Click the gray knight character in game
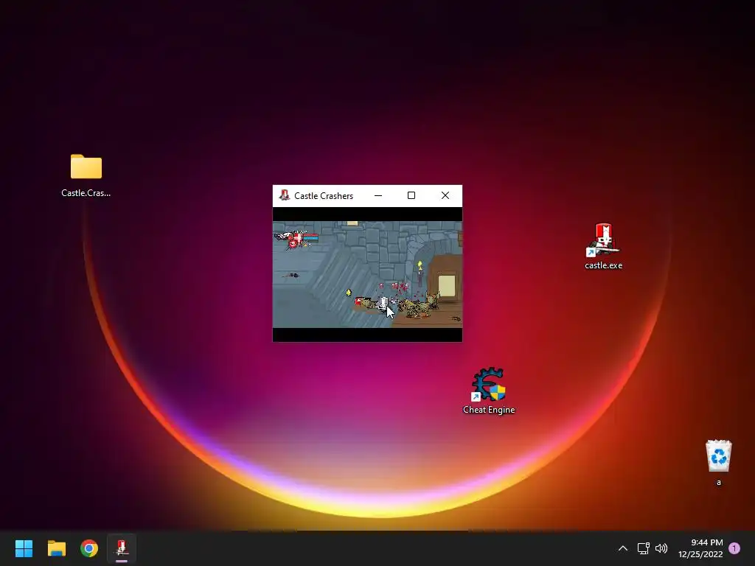Screen dimensions: 755x566 pyautogui.click(x=383, y=303)
